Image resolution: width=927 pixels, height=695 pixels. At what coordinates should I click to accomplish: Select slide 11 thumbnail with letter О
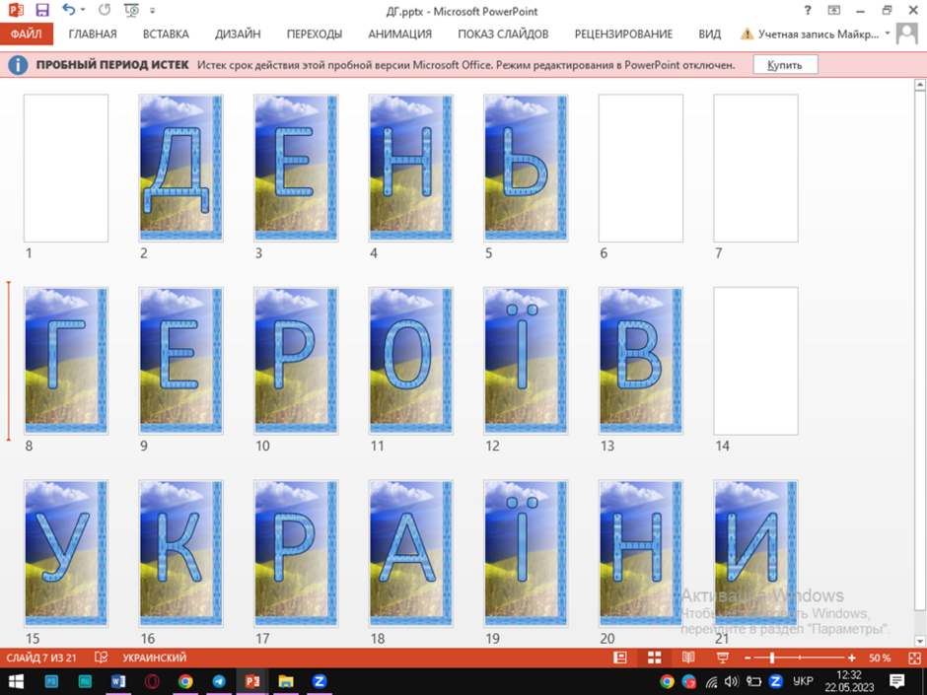click(x=410, y=361)
